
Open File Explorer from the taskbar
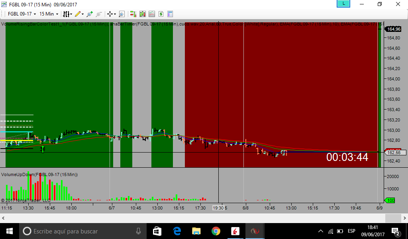[x=196, y=231]
